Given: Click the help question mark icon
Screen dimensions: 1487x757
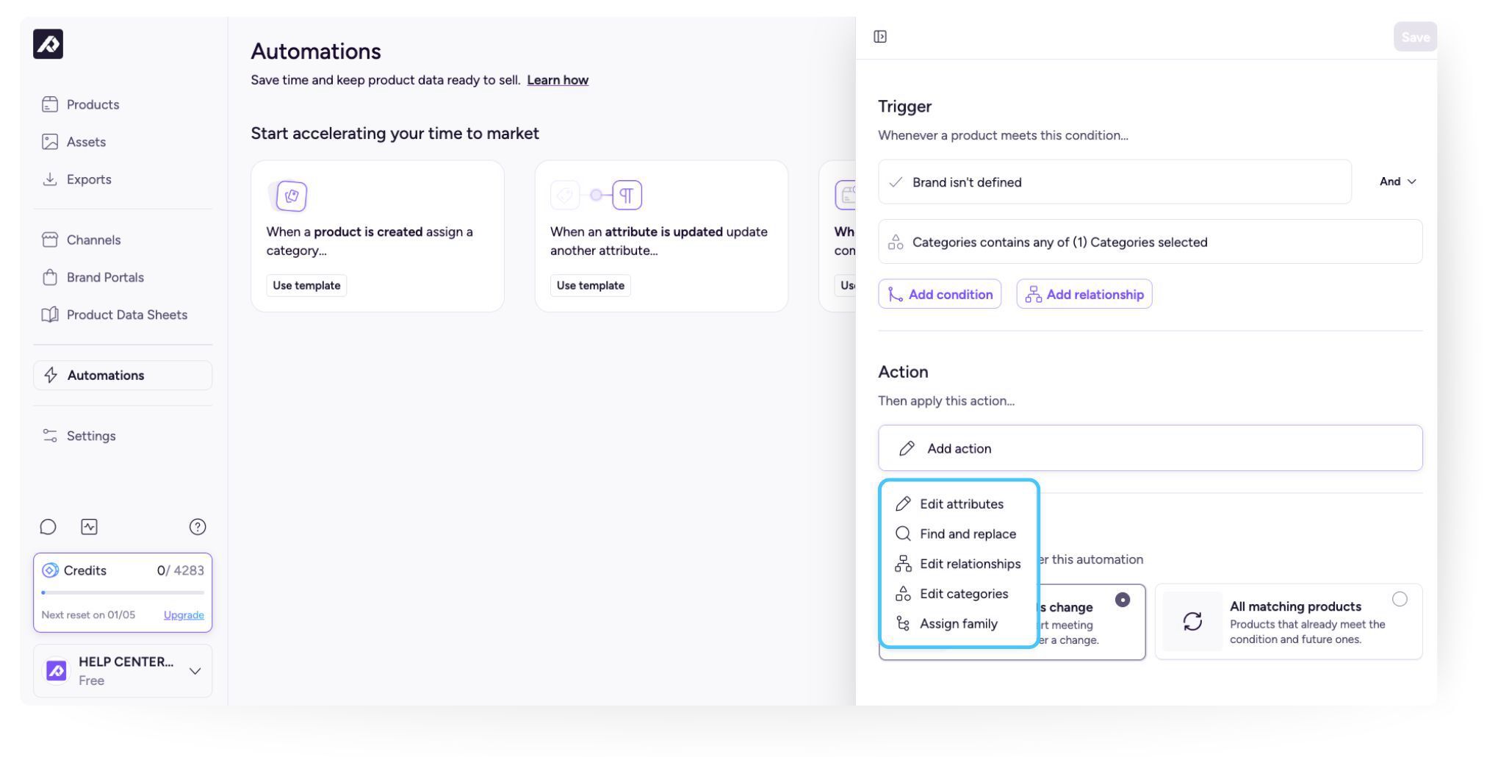Looking at the screenshot, I should [x=198, y=527].
